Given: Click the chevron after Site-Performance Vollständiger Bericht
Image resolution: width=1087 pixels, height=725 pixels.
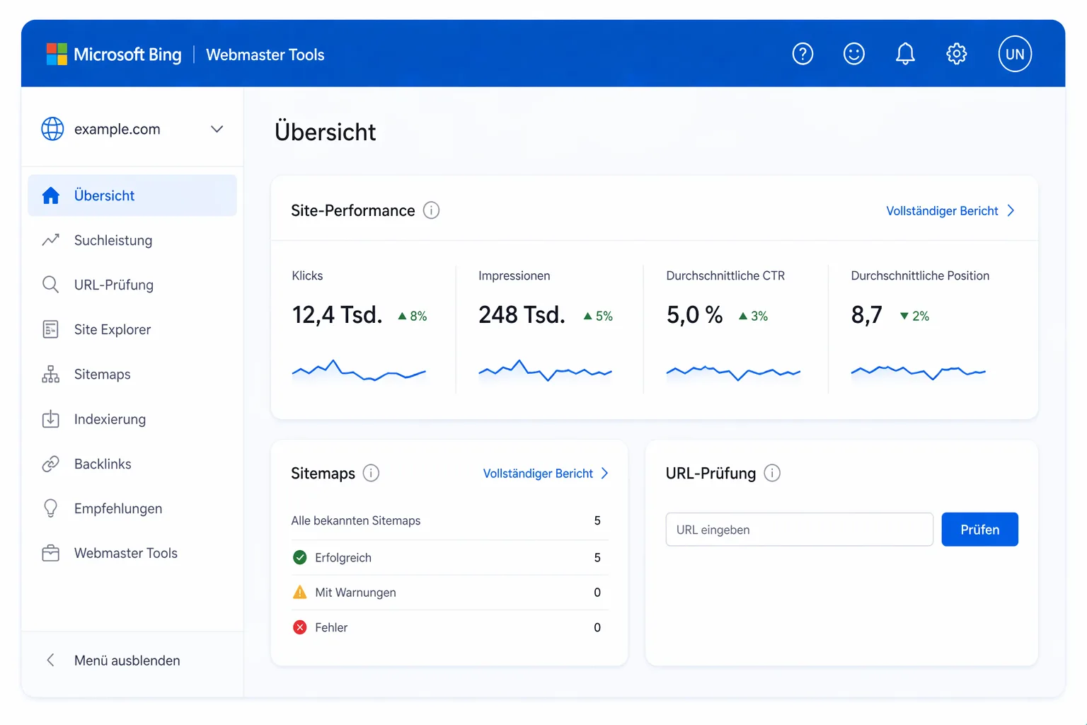Looking at the screenshot, I should coord(1011,210).
